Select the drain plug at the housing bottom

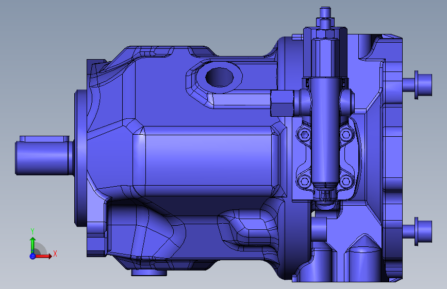(x=149, y=273)
